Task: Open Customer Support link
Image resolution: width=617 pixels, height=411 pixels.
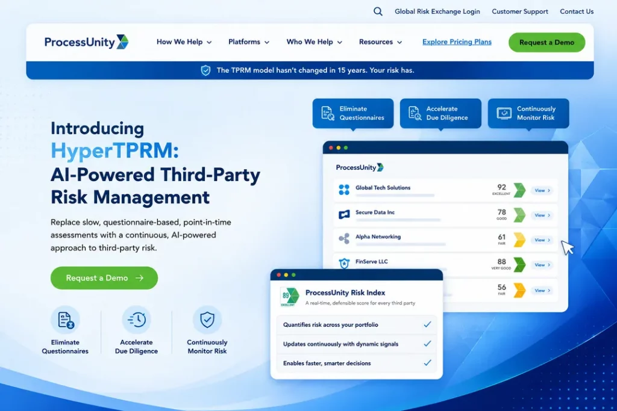Action: point(520,11)
